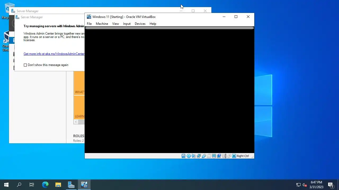Switch to VirtualBox VM taskbar button
The width and height of the screenshot is (339, 190).
pos(84,185)
